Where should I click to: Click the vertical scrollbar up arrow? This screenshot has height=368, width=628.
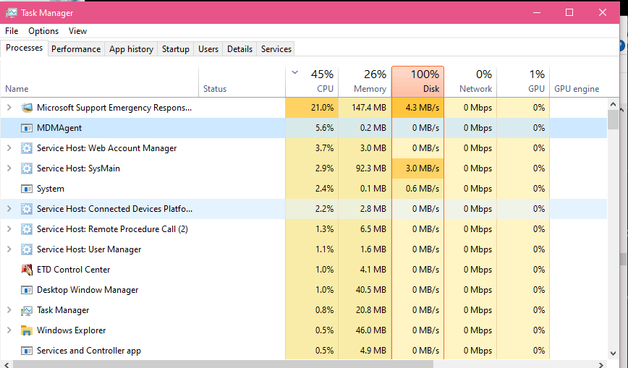[x=613, y=104]
